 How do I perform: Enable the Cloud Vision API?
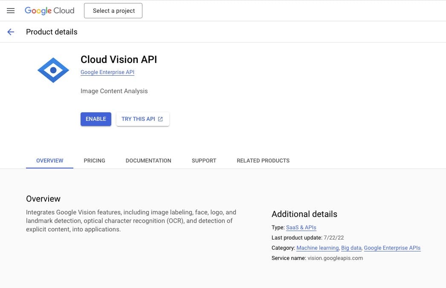(96, 119)
